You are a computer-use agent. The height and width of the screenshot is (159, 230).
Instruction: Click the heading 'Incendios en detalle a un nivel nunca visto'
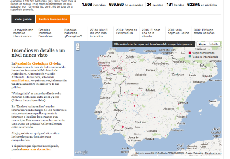[38, 52]
